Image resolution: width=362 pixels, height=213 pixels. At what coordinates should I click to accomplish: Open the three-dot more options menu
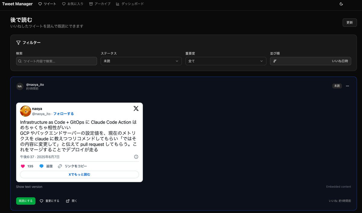(348, 86)
